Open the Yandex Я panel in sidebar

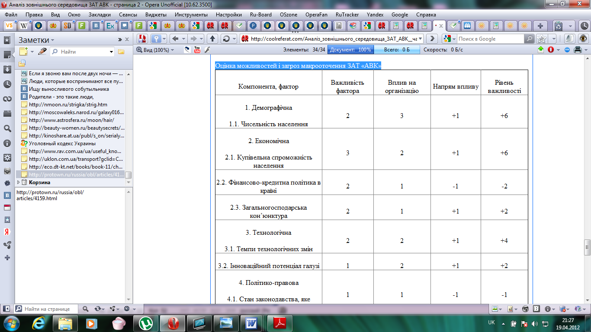coord(7,231)
